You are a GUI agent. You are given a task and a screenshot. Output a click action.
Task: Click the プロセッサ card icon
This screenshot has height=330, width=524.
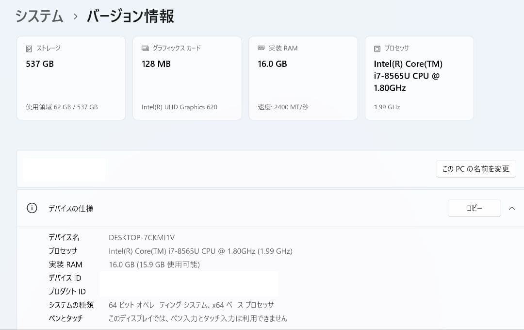click(377, 48)
